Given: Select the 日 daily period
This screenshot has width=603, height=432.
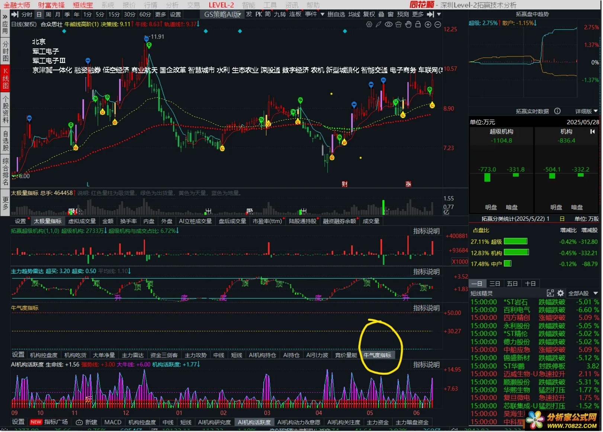Looking at the screenshot, I should pos(39,14).
